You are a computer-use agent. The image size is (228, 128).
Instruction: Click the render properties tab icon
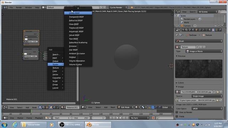tap(183, 30)
